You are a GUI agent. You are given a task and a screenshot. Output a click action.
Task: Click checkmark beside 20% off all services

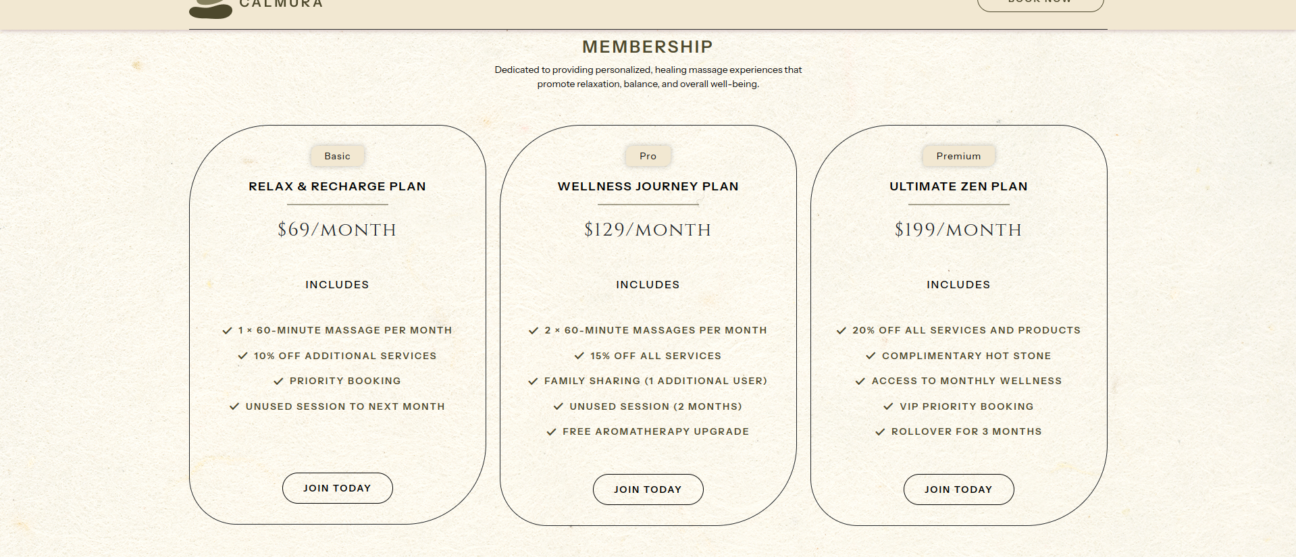click(x=841, y=331)
